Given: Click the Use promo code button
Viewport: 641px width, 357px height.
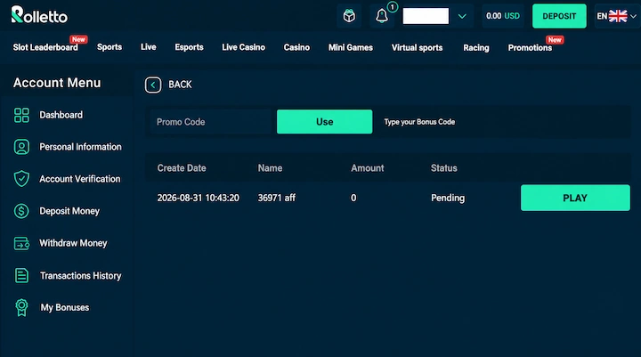Looking at the screenshot, I should pos(325,121).
